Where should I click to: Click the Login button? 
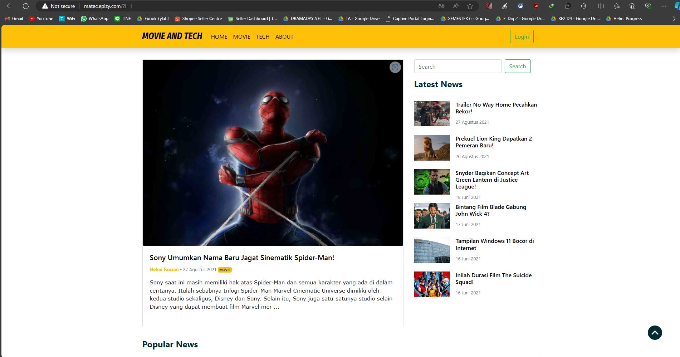[x=522, y=36]
